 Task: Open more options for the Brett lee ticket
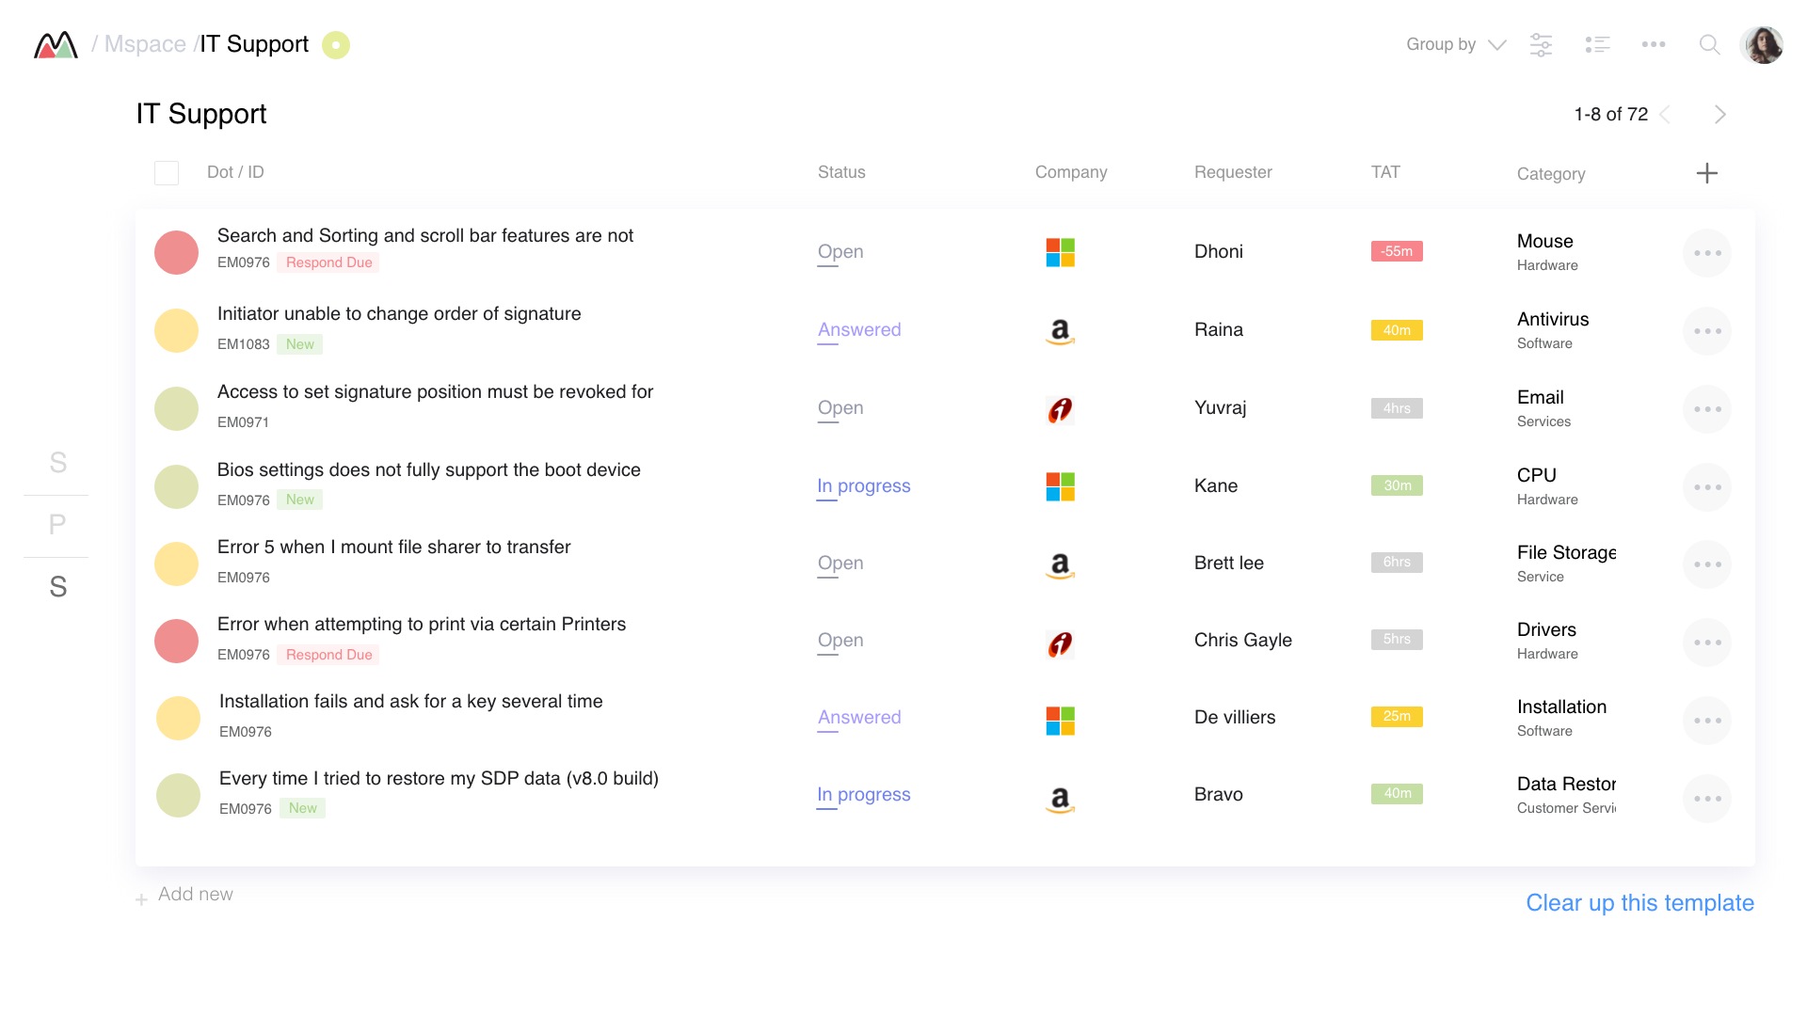1707,564
